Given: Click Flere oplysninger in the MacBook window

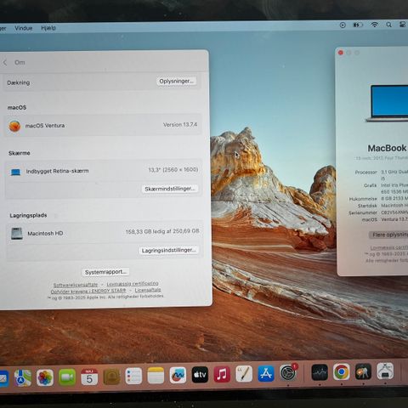Looking at the screenshot, I should (388, 235).
